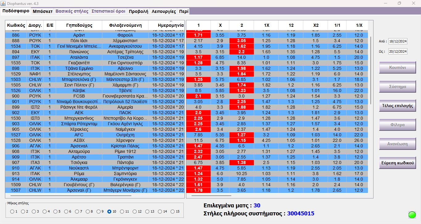Screen dimensions: 421x224
Task: Click the Βαλερένγκα (Γ) away team cell
Action: (125, 185)
